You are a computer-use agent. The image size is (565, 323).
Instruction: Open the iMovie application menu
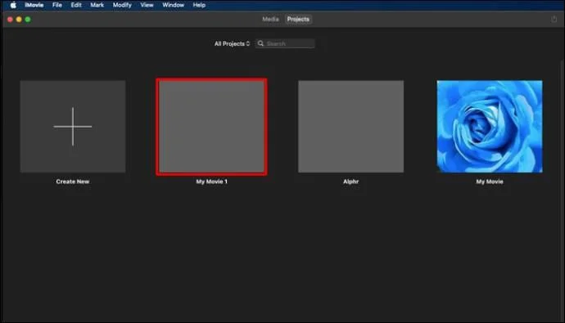[x=34, y=5]
